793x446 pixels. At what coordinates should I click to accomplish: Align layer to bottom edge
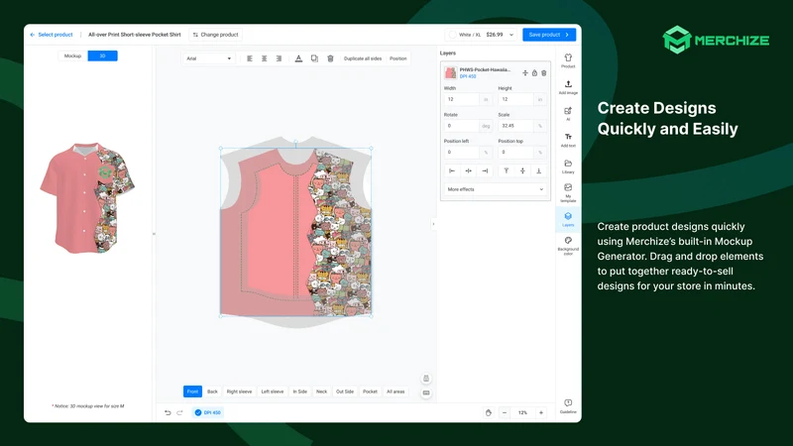coord(538,170)
